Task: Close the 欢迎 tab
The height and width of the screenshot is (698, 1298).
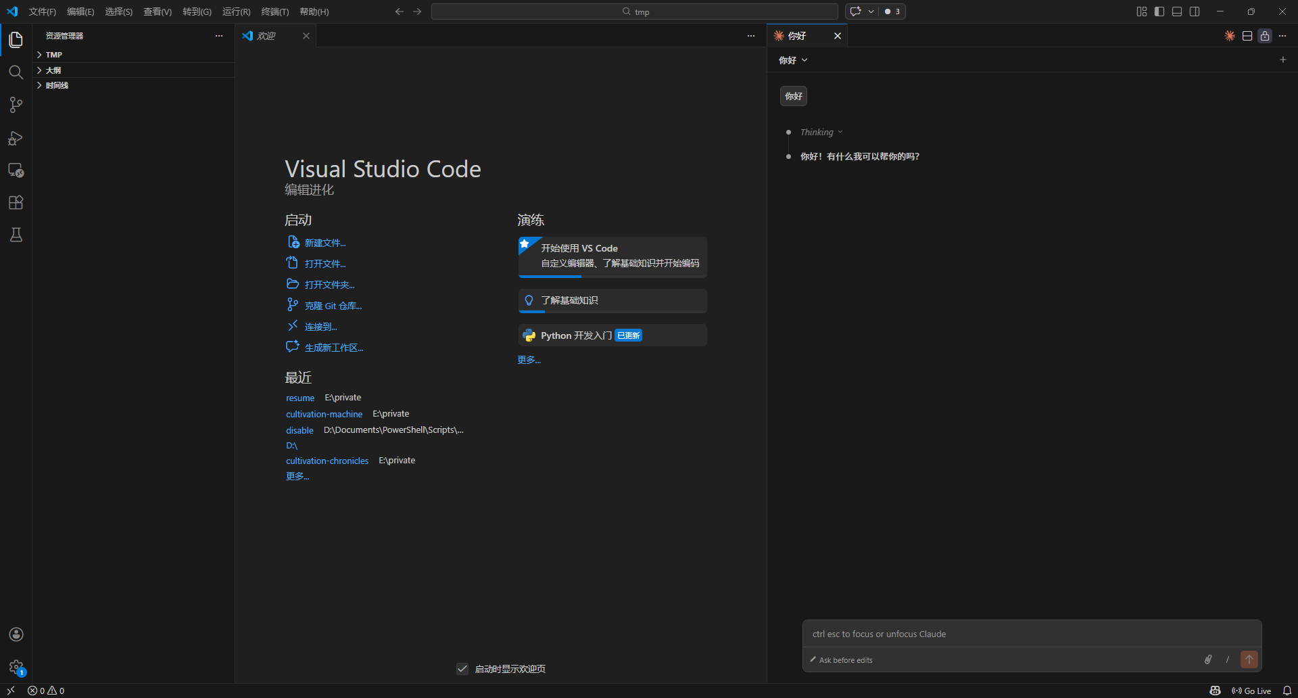Action: [x=306, y=36]
